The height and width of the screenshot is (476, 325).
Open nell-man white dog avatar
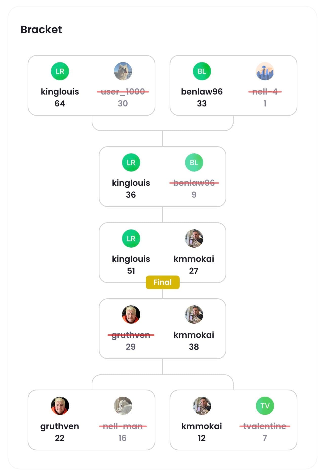(x=123, y=406)
